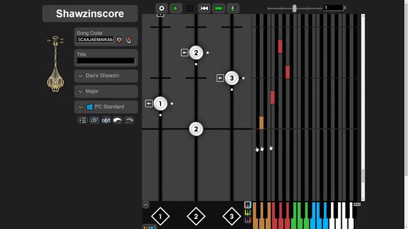408x229 pixels.
Task: Click the golden shawzin instrument image
Action: [55, 64]
